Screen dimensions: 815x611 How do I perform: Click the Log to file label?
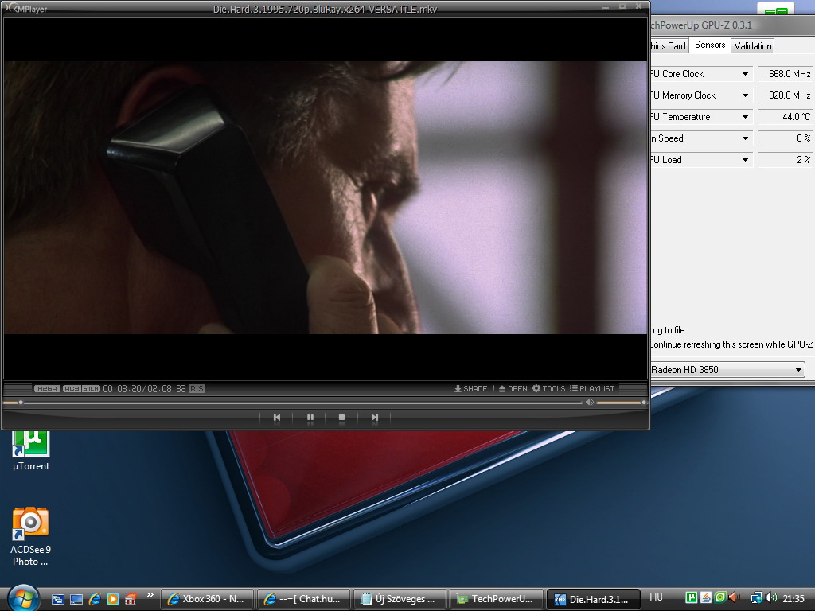668,330
